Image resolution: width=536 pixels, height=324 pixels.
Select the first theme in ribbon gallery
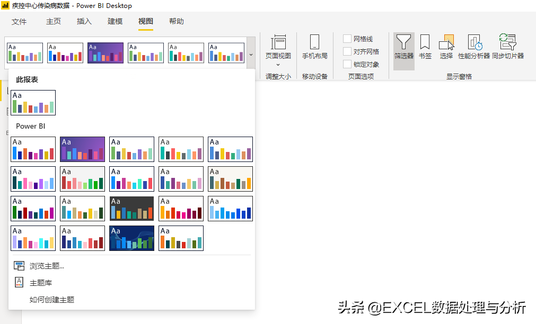(25, 53)
